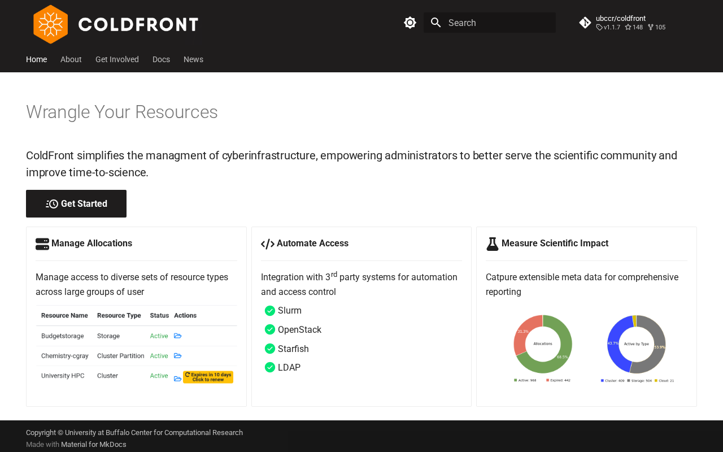Click the green checkmark beside Slurm
Viewport: 723px width, 452px height.
pos(270,311)
